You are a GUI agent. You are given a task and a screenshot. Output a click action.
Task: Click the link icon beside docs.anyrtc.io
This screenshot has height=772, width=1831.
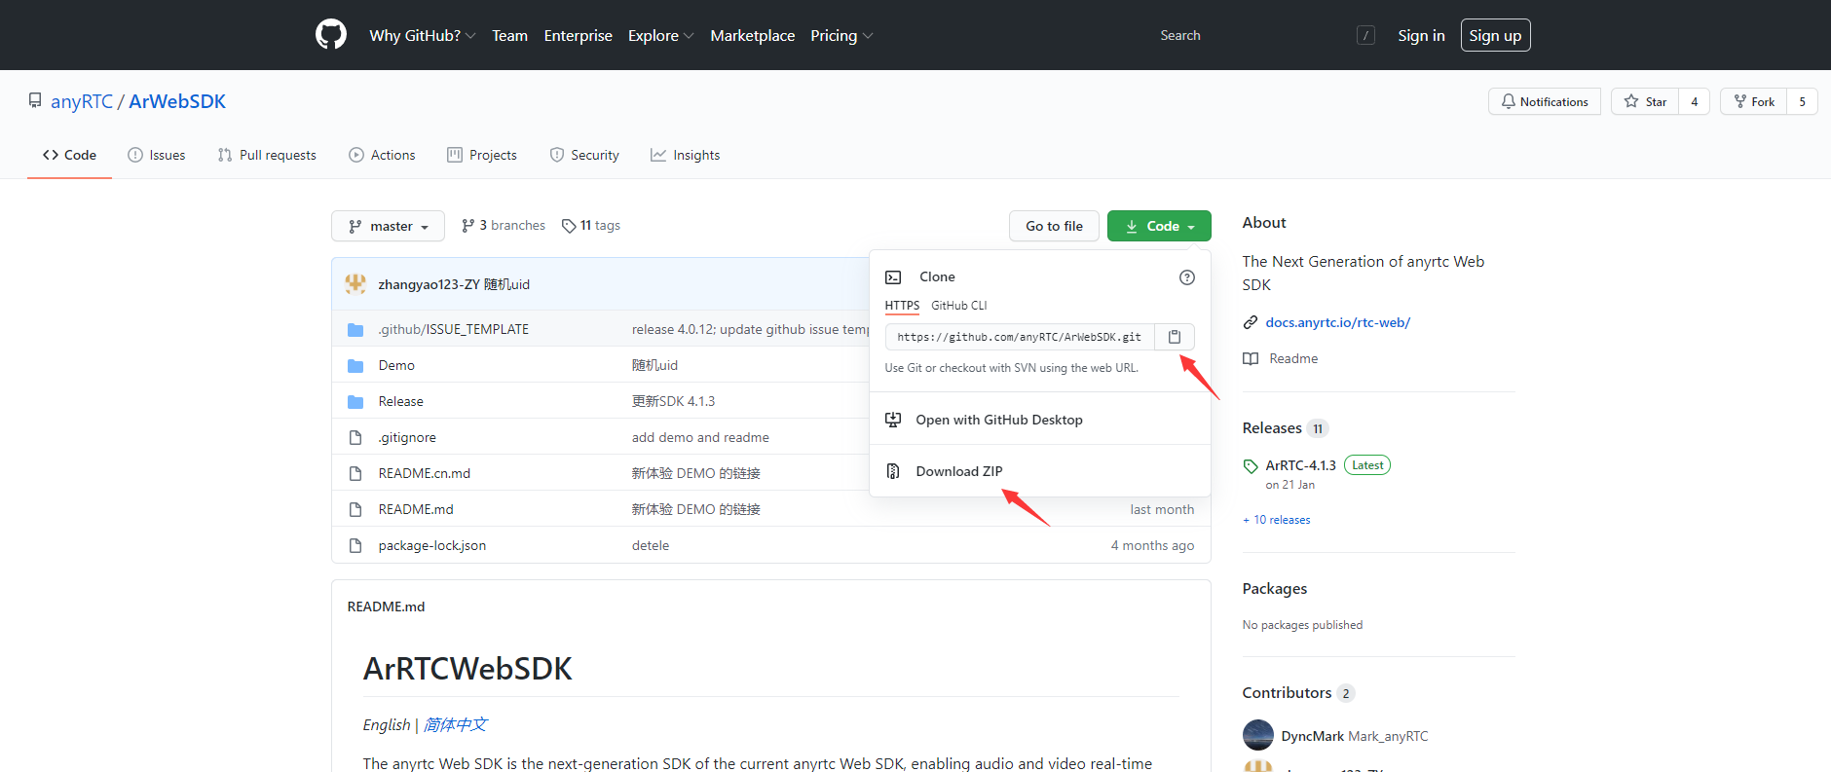[1251, 322]
